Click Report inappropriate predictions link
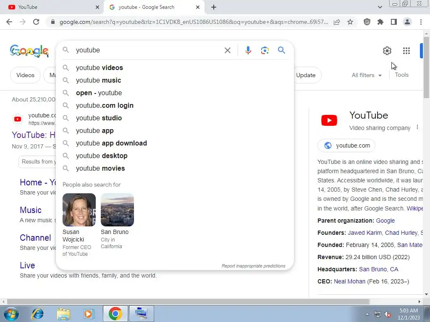430x322 pixels. pos(253,266)
